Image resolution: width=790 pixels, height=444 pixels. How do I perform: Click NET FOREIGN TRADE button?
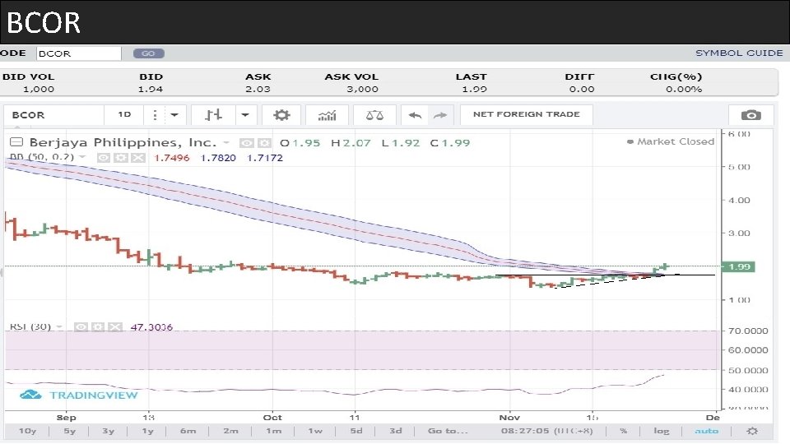point(526,114)
